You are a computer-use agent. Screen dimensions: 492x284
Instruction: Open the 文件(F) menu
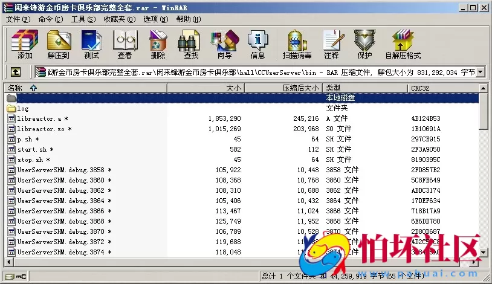pyautogui.click(x=18, y=19)
